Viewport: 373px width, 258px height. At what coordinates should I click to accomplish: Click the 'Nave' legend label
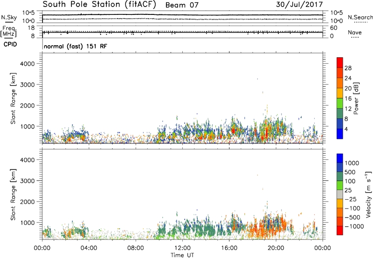355,33
